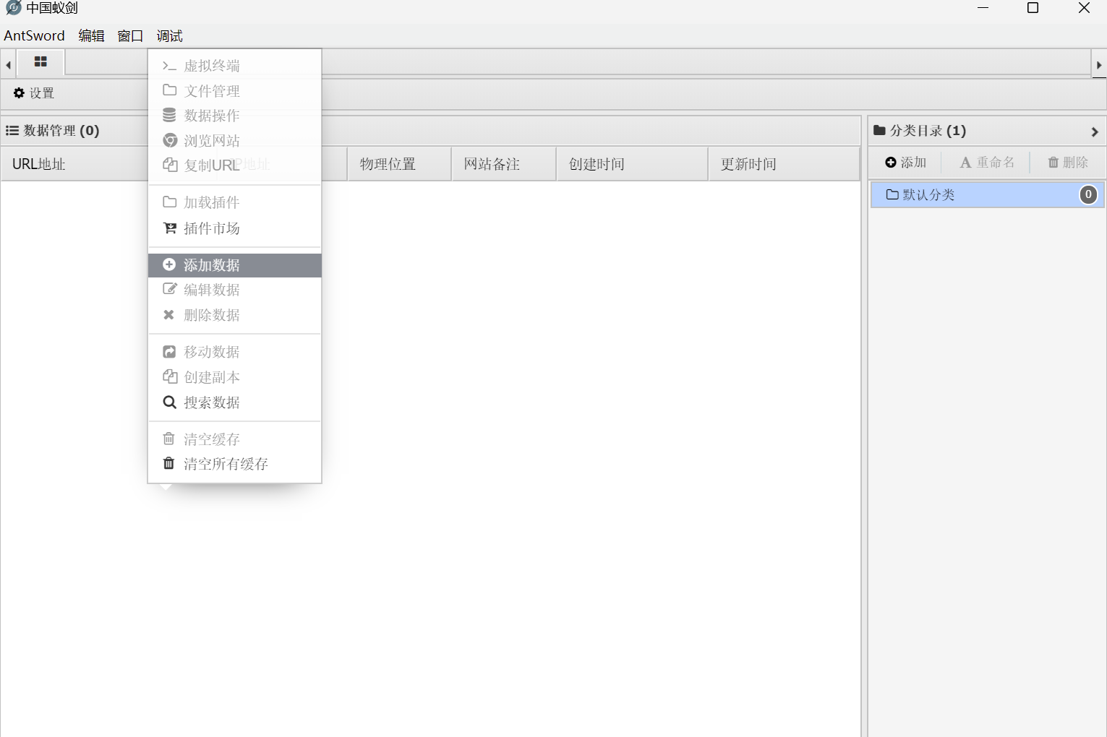1107x737 pixels.
Task: Click the 数据管理 (0) panel title
Action: (61, 131)
